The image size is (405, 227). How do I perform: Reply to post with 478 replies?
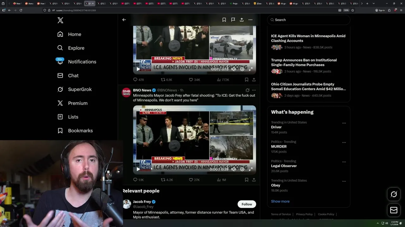pyautogui.click(x=138, y=80)
